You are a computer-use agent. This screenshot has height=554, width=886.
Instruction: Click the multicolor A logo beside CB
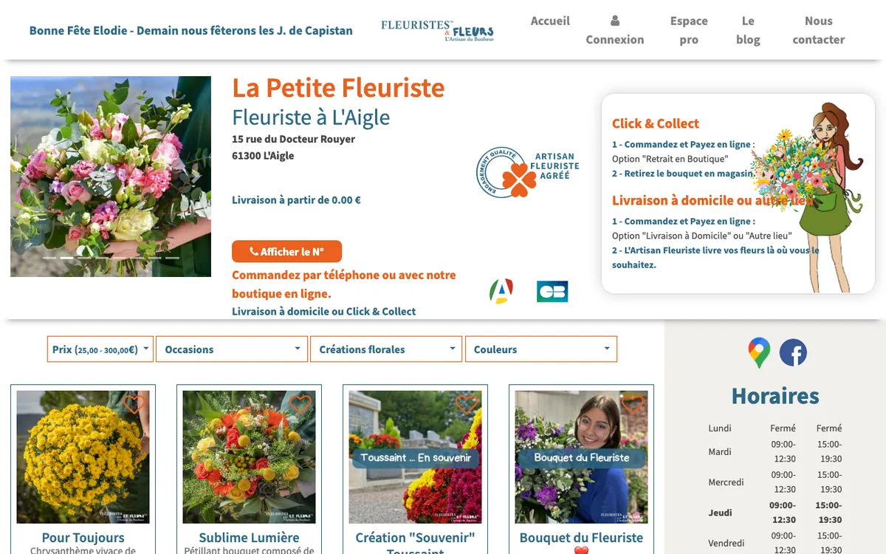[x=501, y=291]
